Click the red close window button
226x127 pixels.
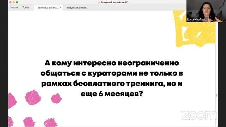coord(10,2)
